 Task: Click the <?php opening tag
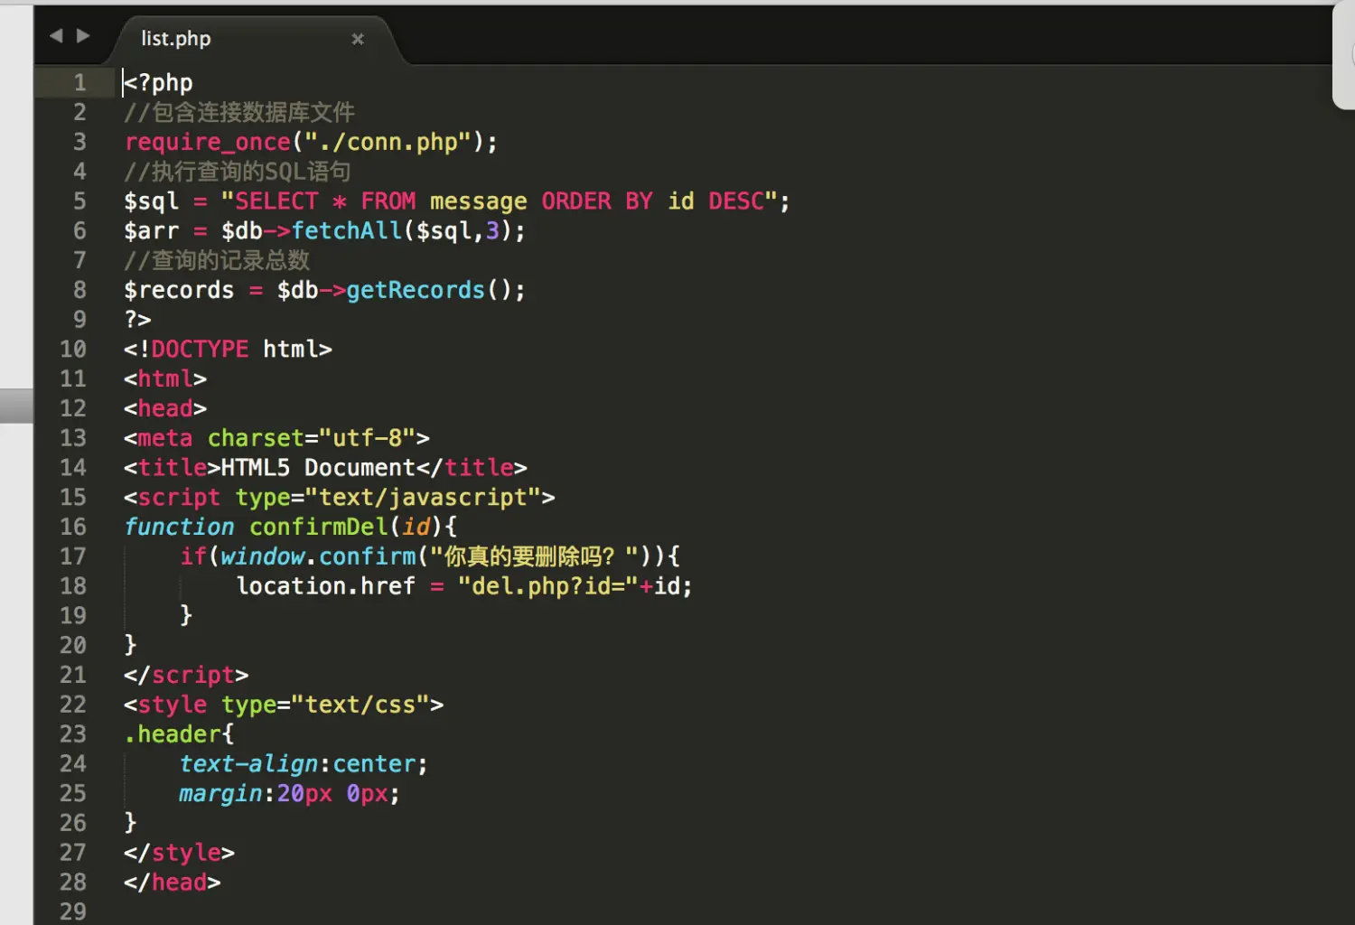click(159, 83)
